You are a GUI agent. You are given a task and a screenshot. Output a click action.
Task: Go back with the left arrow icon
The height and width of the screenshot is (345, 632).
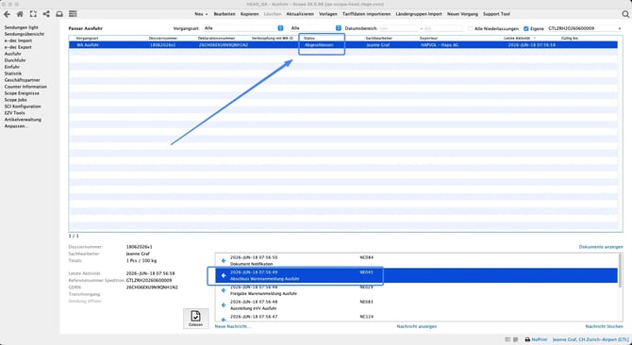tap(7, 14)
